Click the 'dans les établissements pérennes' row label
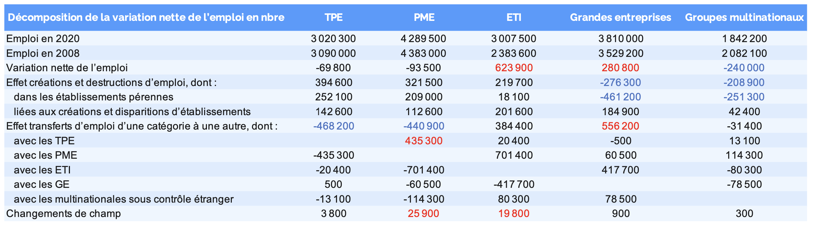This screenshot has height=226, width=814. (93, 97)
